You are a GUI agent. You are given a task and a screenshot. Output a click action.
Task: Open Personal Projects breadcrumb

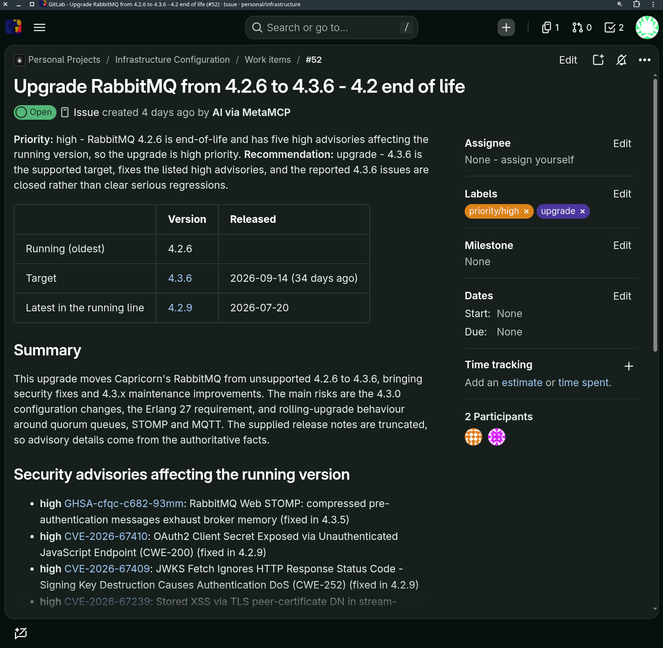pyautogui.click(x=64, y=60)
